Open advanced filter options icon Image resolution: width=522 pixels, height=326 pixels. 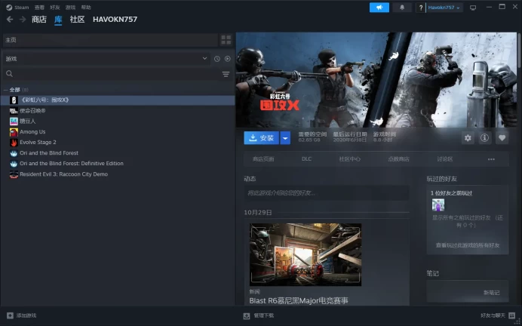tap(226, 74)
